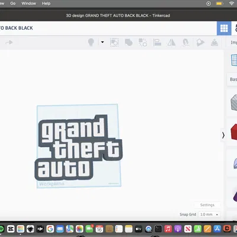Click the Ungroup scattered-shapes icon

pos(143,42)
